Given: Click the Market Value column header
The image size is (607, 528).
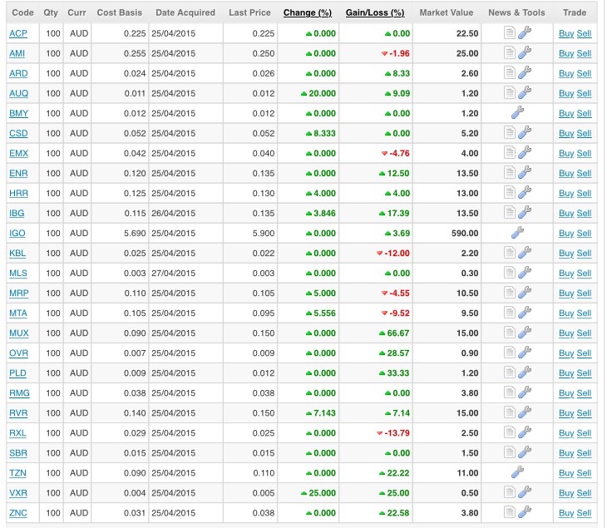Looking at the screenshot, I should [447, 12].
